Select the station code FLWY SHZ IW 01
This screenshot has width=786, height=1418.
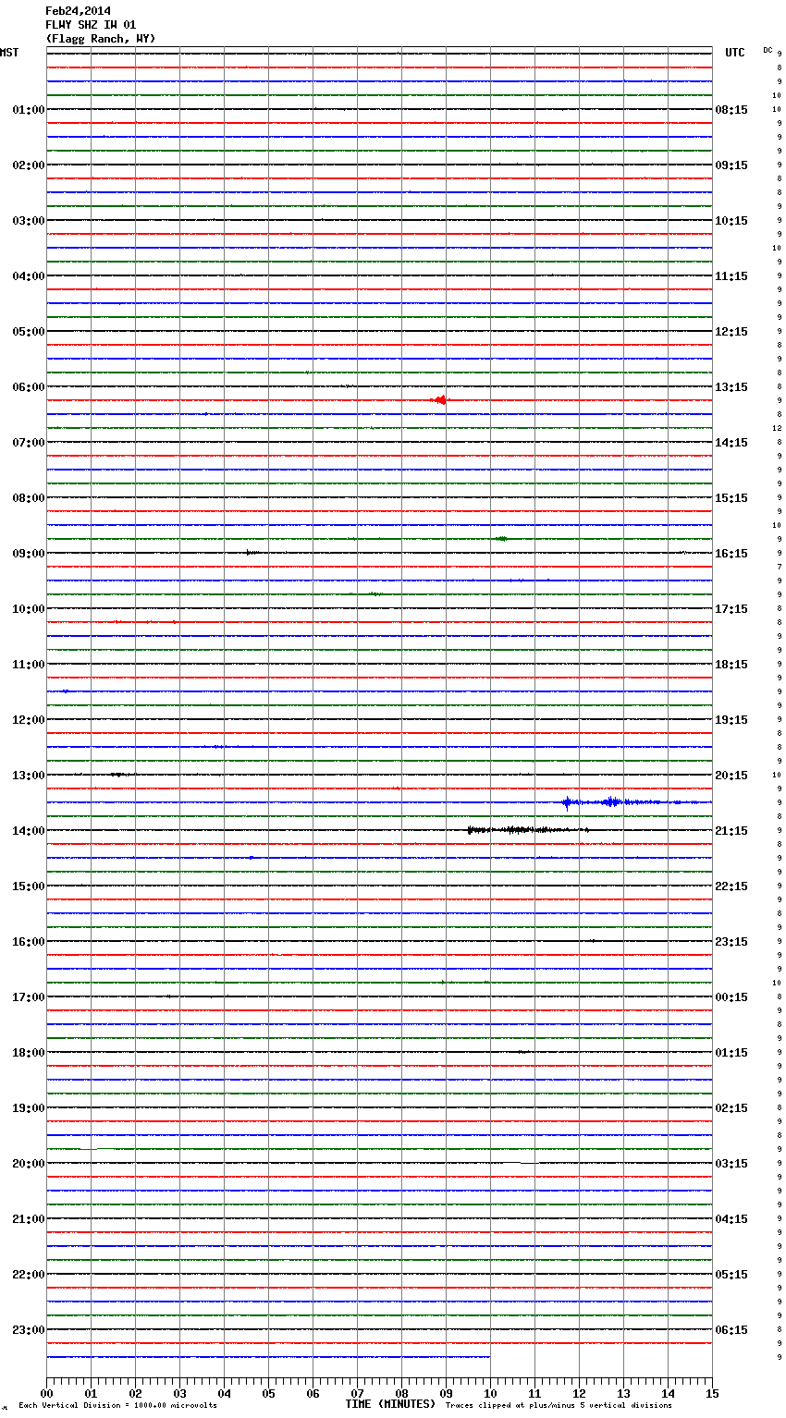[91, 25]
